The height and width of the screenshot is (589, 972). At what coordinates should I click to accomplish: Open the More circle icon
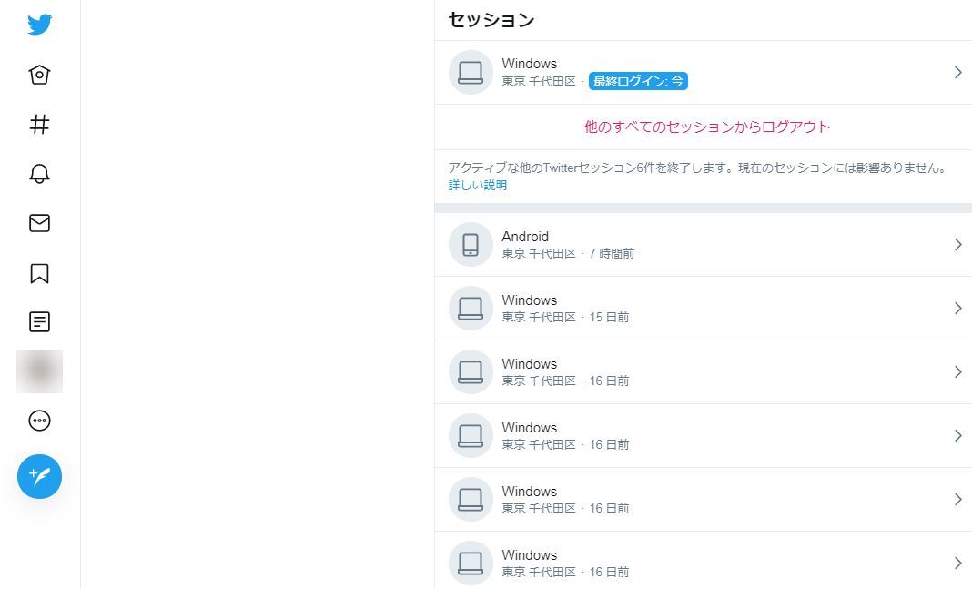tap(39, 421)
